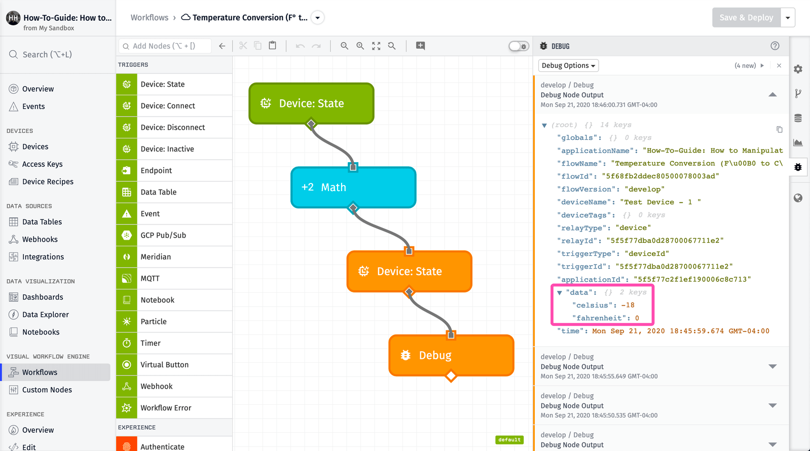Screen dimensions: 810x451
Task: Collapse the first debug output message
Action: coord(772,95)
